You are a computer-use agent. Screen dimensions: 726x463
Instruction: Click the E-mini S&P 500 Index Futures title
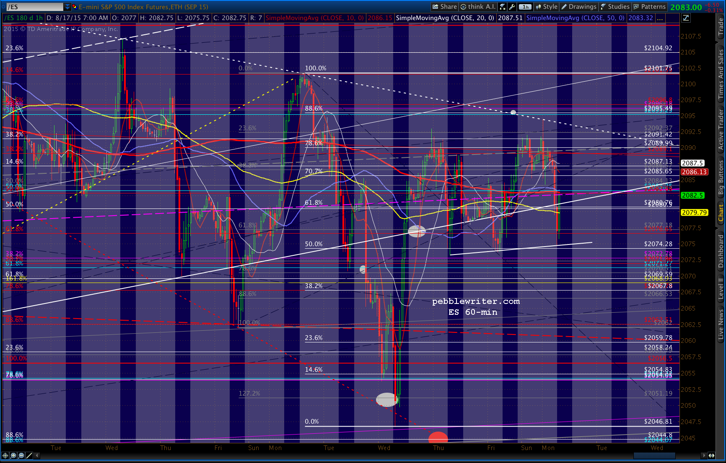143,7
